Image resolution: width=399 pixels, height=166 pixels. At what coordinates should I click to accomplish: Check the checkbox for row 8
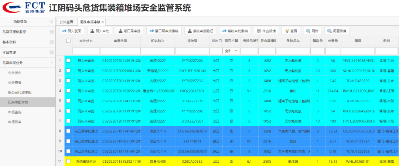pos(68,131)
